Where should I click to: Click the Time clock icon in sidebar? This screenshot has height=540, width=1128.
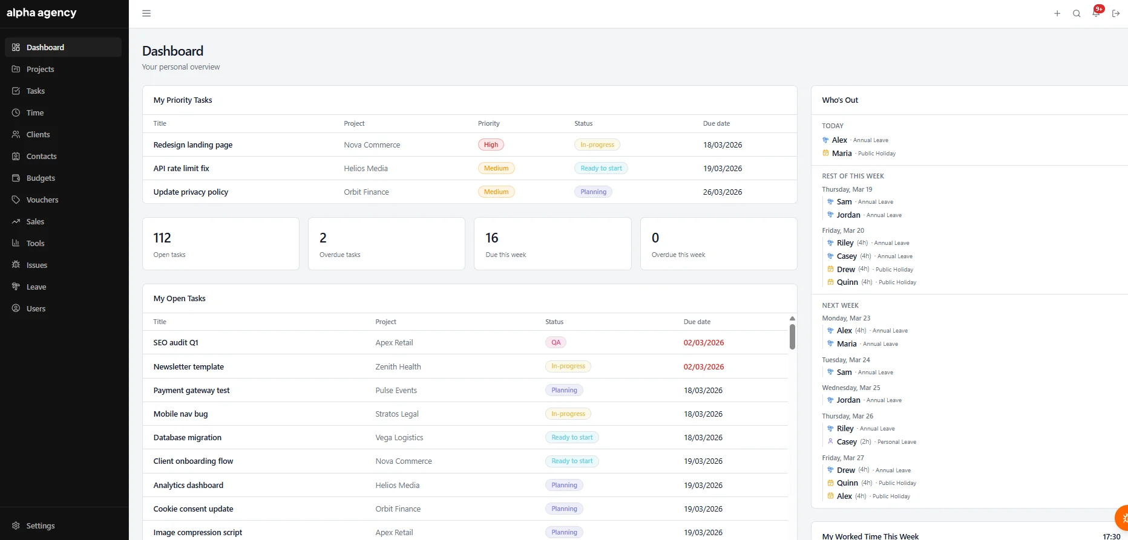[16, 112]
